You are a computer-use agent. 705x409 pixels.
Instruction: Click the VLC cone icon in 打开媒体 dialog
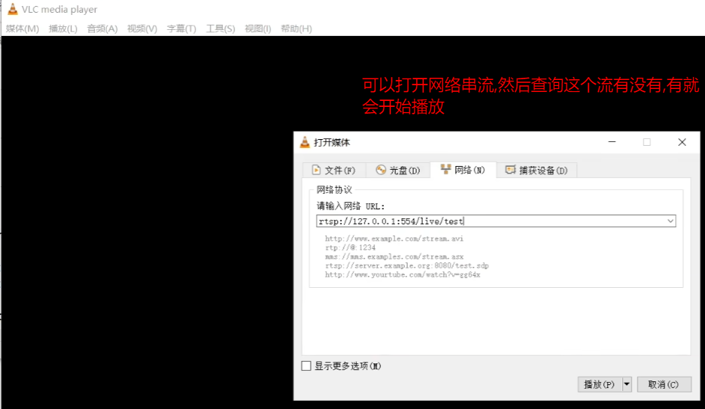point(305,142)
